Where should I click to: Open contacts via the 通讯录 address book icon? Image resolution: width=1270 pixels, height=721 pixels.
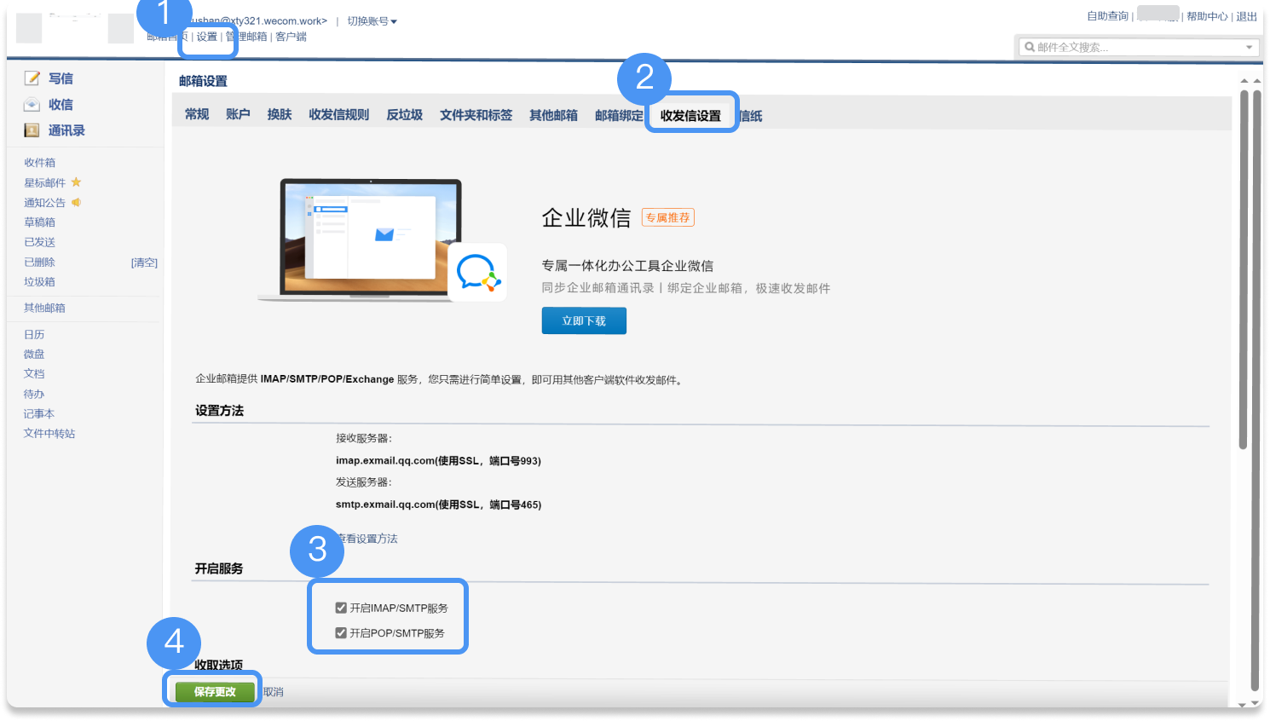pyautogui.click(x=32, y=129)
